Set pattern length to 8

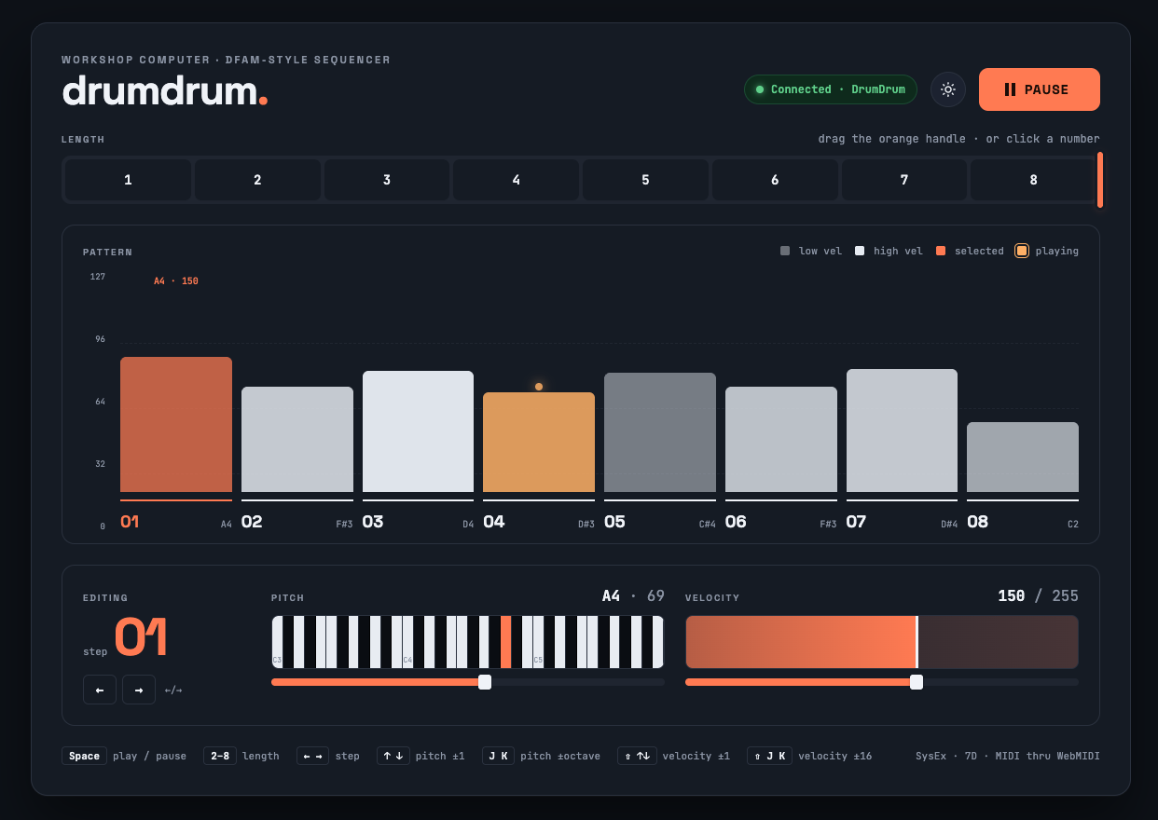point(1033,180)
